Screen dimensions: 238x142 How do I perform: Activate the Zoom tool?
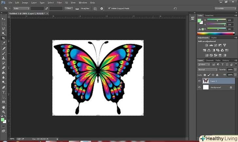[4, 112]
